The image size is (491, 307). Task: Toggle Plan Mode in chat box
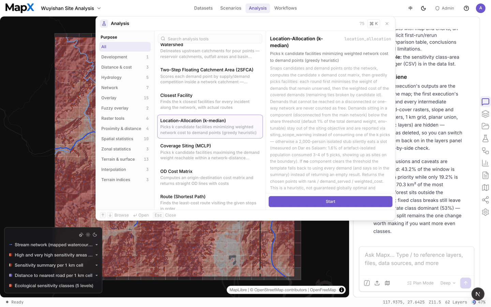pyautogui.click(x=420, y=283)
